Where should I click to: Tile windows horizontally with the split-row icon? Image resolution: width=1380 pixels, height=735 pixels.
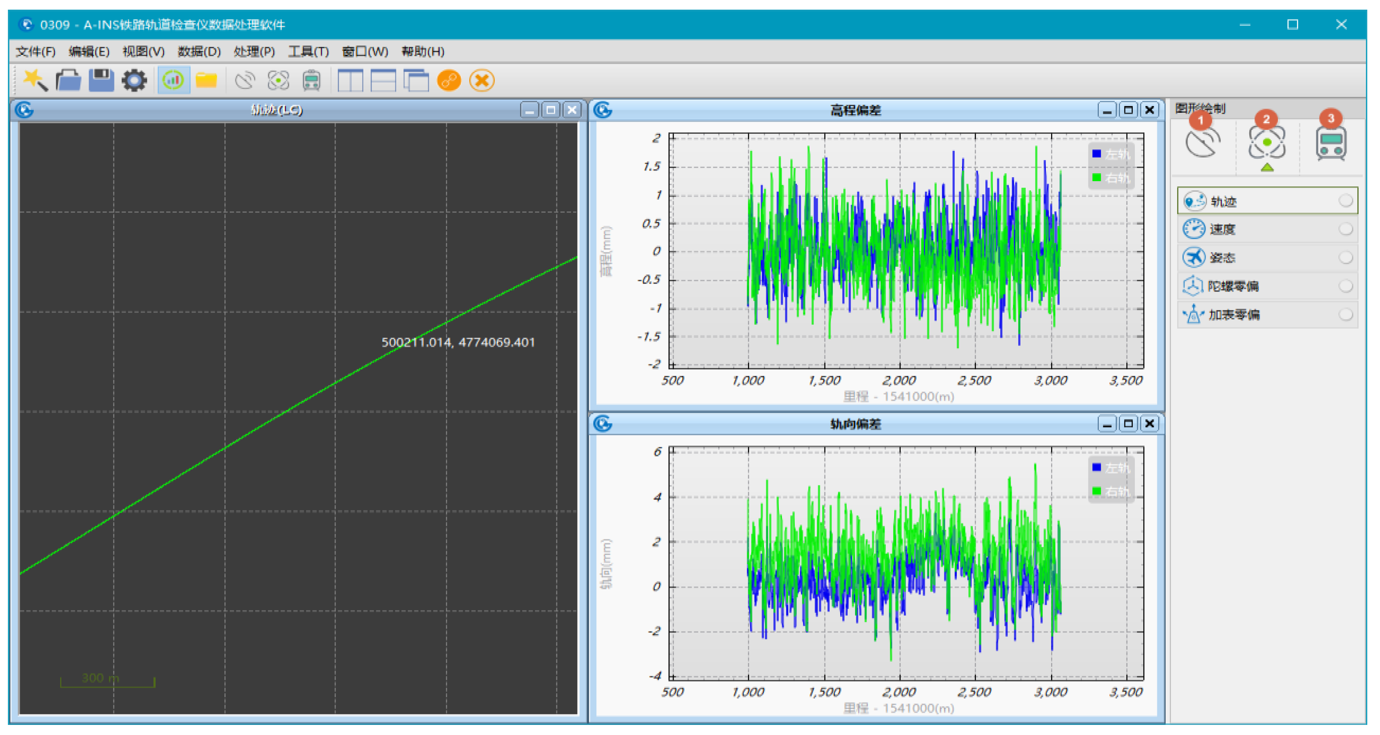pyautogui.click(x=384, y=80)
